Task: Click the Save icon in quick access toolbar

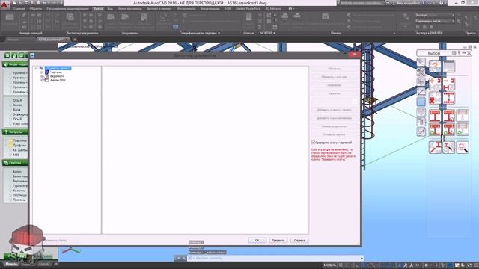Action: tap(26, 3)
